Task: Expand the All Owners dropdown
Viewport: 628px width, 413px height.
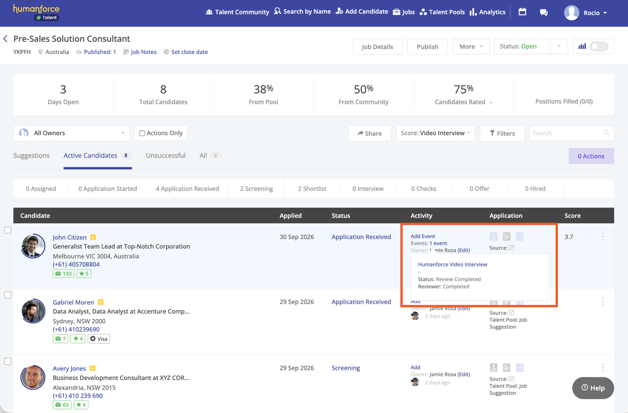Action: [x=71, y=133]
